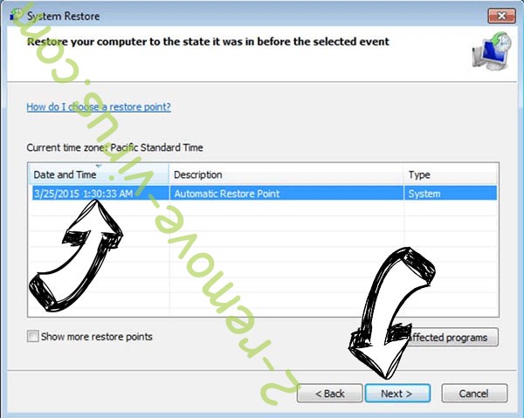This screenshot has height=418, width=524.
Task: Click the System Restore title bar icon
Action: (17, 15)
